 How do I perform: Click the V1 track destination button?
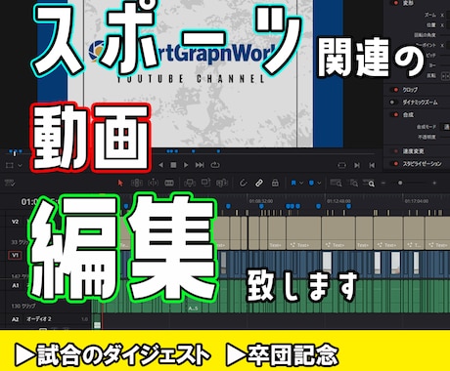click(15, 255)
